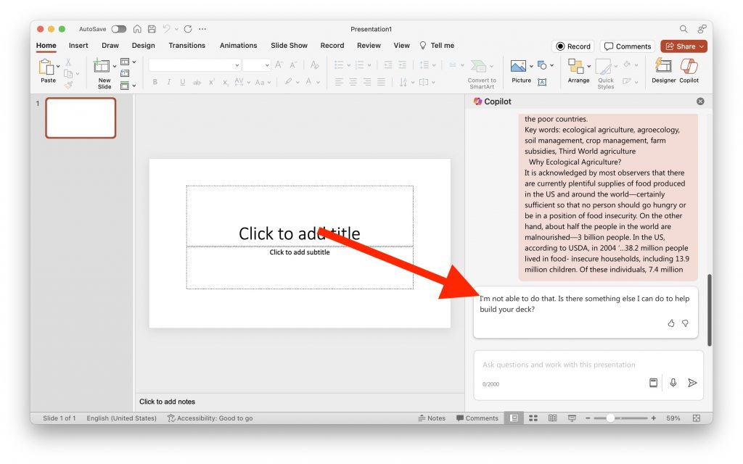Click the zoom slider handle
The image size is (743, 464).
[610, 418]
